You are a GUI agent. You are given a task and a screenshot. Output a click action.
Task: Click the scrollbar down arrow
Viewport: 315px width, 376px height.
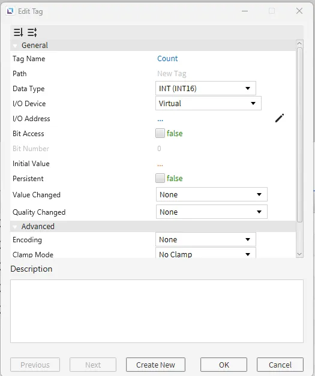(x=299, y=254)
